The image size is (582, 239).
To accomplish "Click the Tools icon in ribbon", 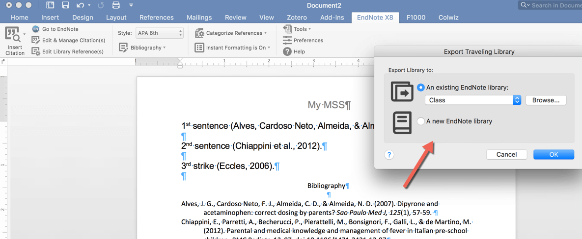I will click(x=287, y=29).
